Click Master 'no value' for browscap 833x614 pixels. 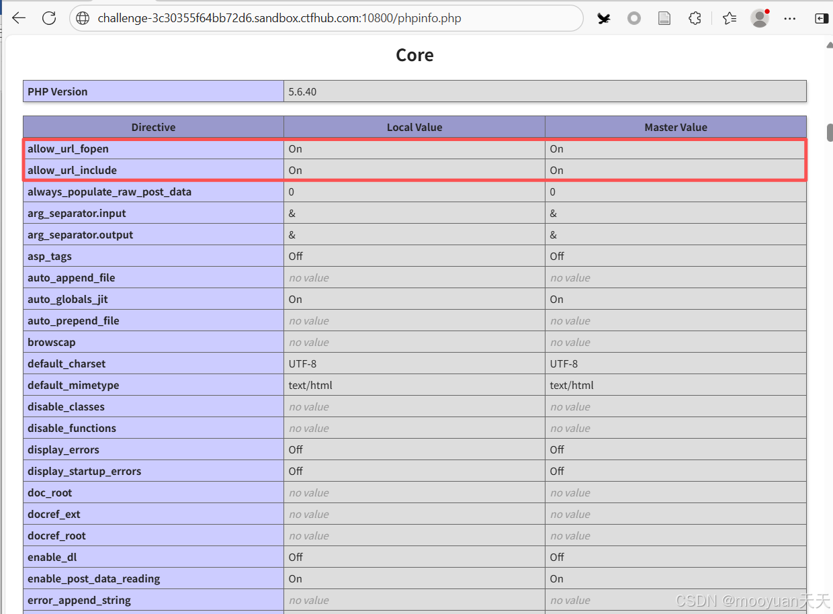point(570,342)
